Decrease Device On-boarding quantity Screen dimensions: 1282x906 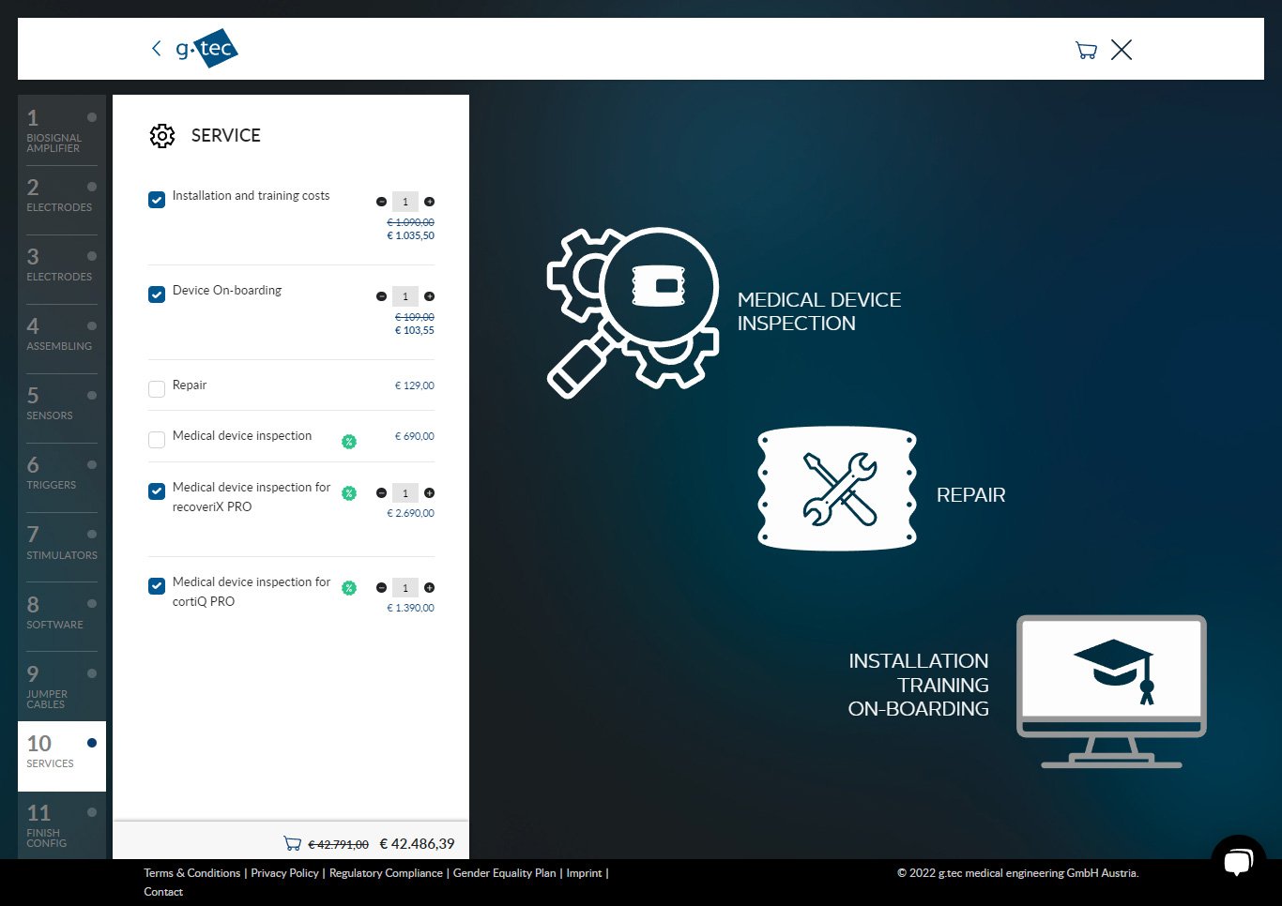(381, 296)
